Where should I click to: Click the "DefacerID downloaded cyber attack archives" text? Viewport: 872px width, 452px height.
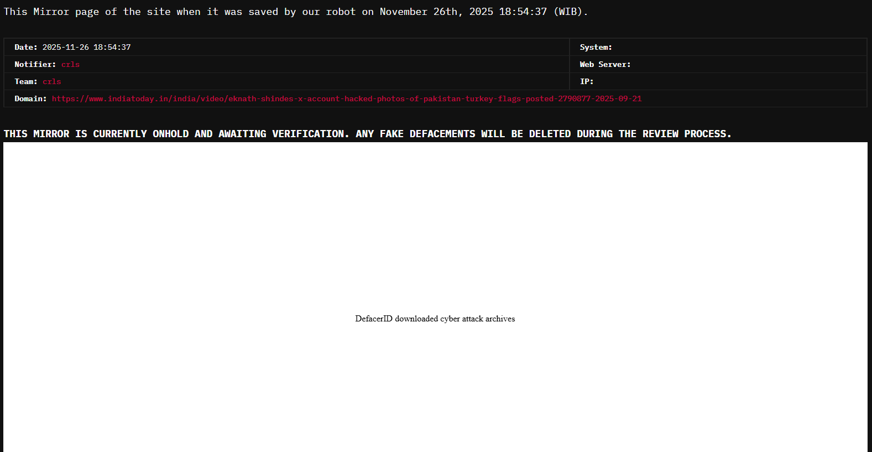click(x=435, y=319)
